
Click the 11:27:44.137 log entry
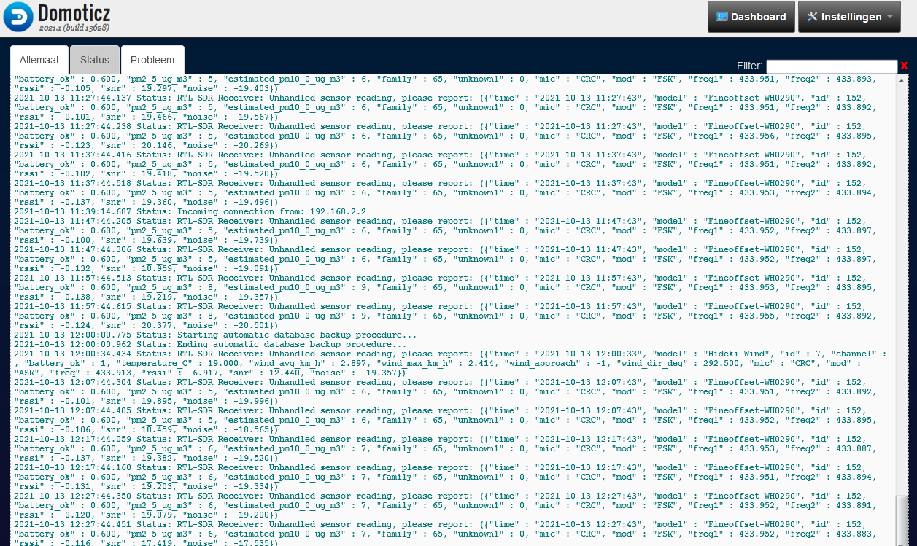point(446,107)
